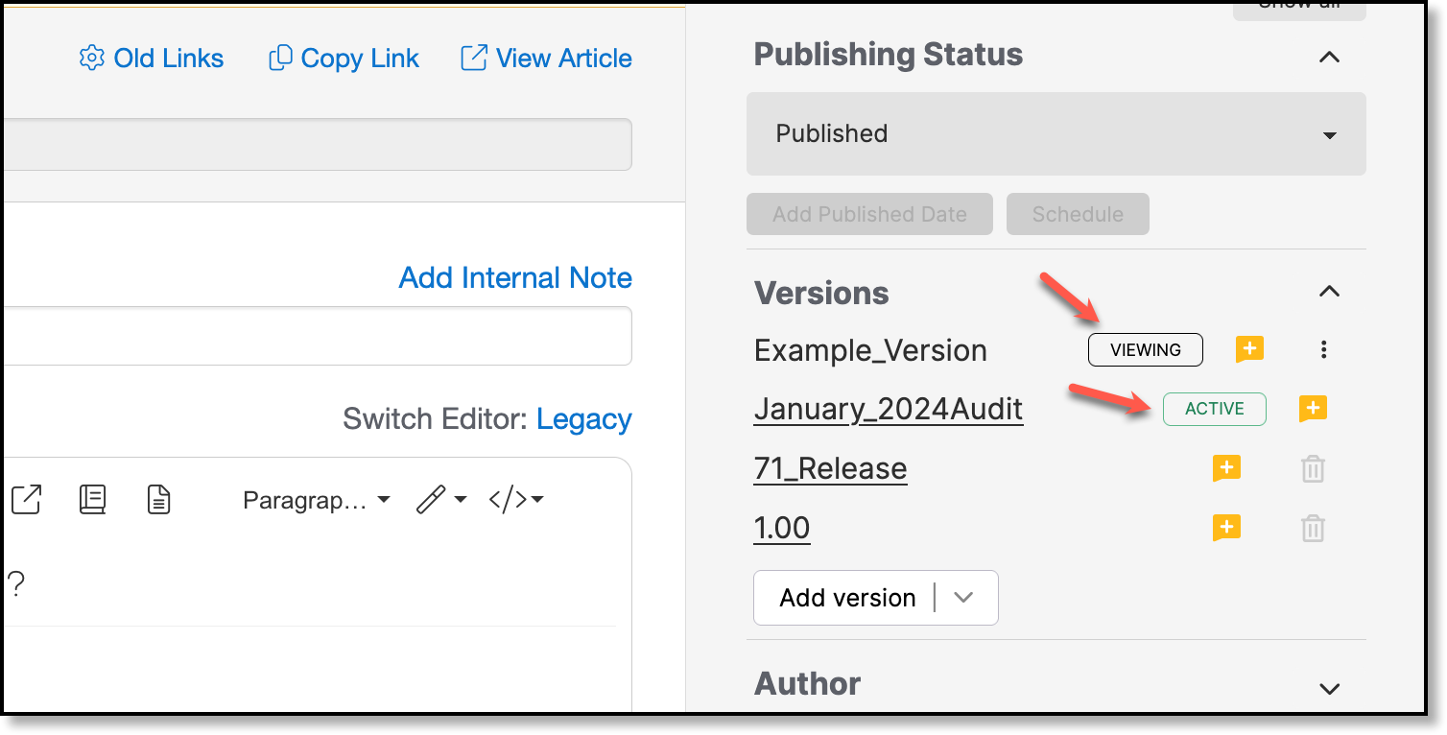Expand the Author section

[x=1329, y=688]
